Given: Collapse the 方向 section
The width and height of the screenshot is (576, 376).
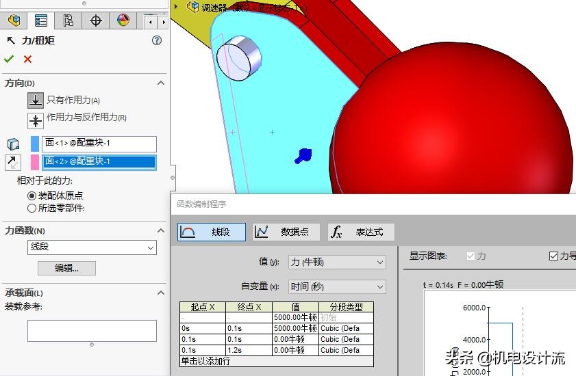Looking at the screenshot, I should click(160, 83).
